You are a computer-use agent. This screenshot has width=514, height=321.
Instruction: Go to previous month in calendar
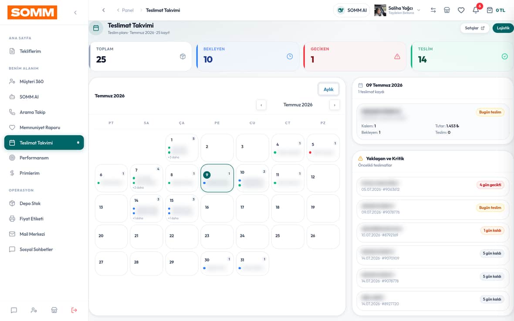coord(261,105)
